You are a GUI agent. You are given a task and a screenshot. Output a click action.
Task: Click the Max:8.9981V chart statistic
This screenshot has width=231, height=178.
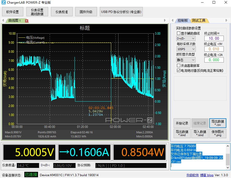(x=13, y=132)
